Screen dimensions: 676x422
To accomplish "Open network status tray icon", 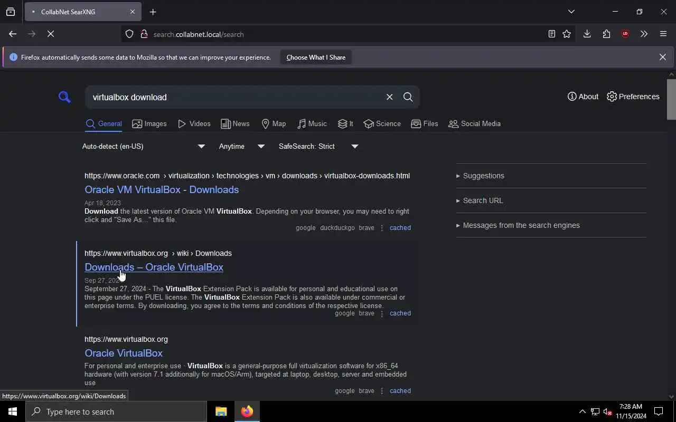I will [x=595, y=411].
